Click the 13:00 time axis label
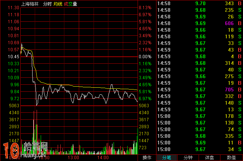The height and width of the screenshot is (161, 243). [x=73, y=158]
